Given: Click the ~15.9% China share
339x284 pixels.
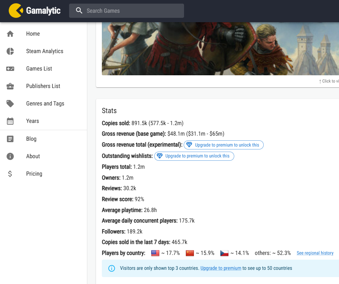Looking at the screenshot, I should tap(205, 253).
